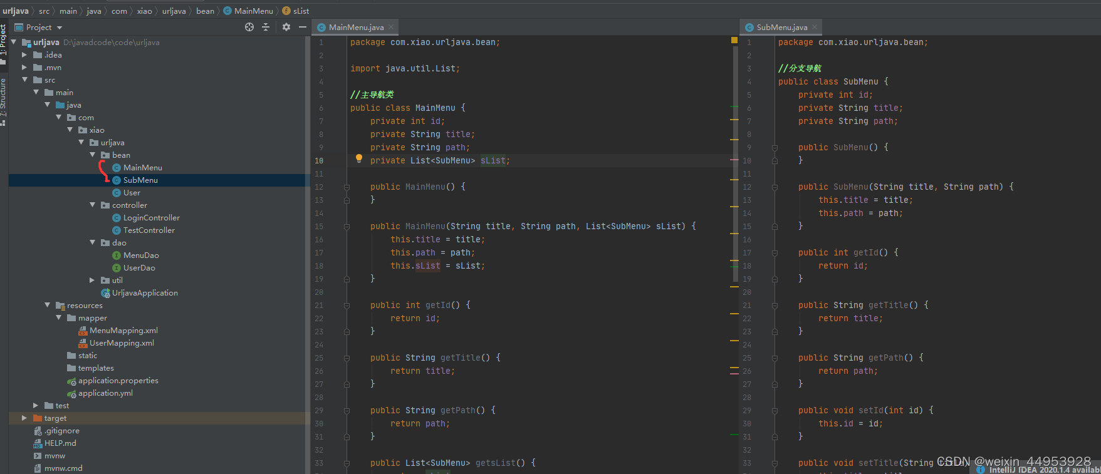Fold getId method at line 21 in MainMenu
The image size is (1101, 474).
pos(347,305)
